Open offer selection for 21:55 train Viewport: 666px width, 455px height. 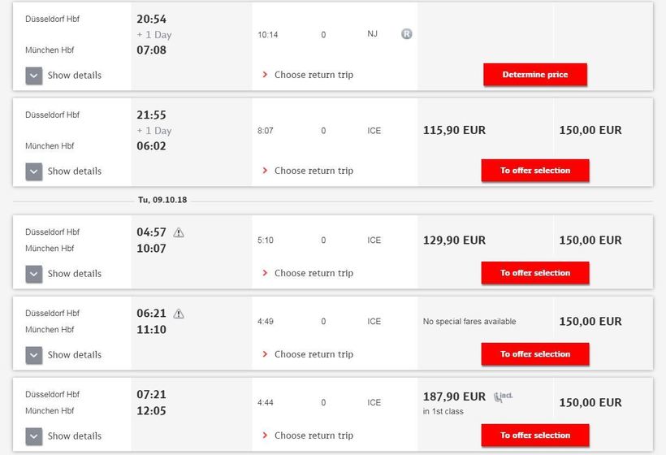[x=534, y=171]
